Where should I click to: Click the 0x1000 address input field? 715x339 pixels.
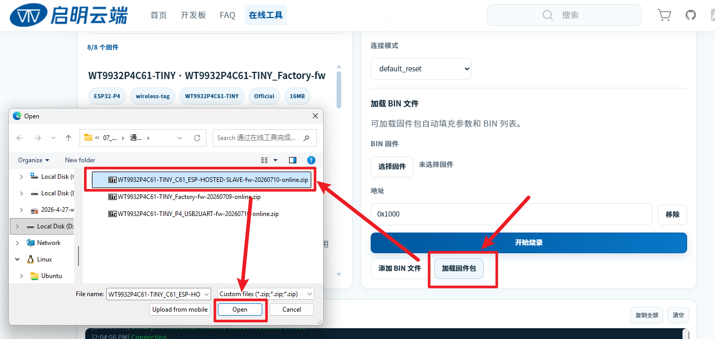click(x=512, y=214)
